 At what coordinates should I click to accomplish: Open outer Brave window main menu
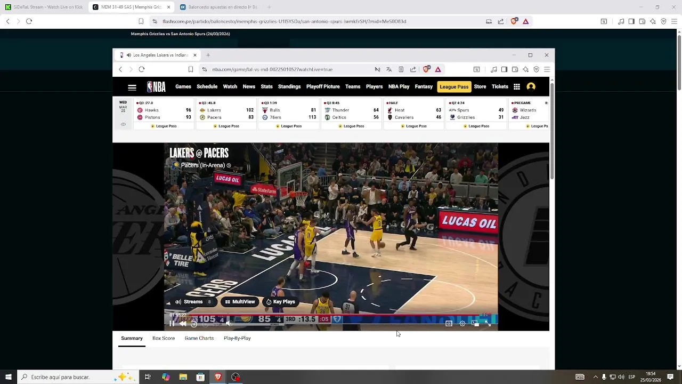674,21
